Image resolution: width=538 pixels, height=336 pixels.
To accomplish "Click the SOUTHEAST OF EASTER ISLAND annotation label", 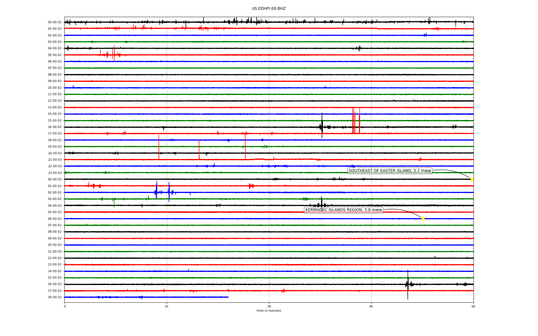I will (390, 171).
